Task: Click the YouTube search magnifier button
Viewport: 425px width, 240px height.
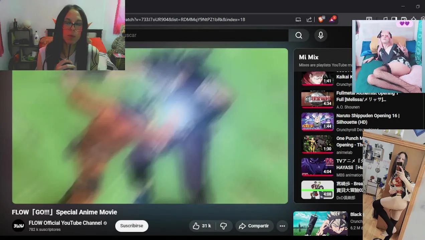Action: pos(299,35)
